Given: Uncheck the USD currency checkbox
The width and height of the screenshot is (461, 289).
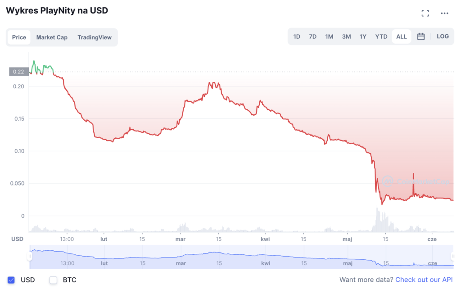Looking at the screenshot, I should click(x=12, y=280).
